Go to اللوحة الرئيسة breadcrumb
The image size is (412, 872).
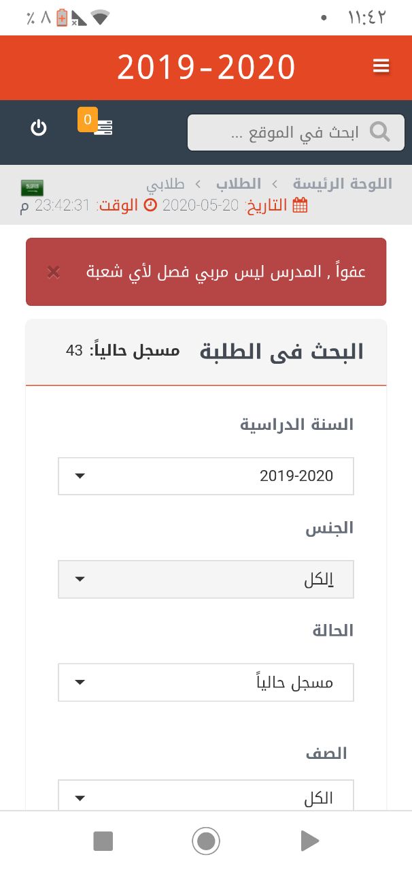343,184
